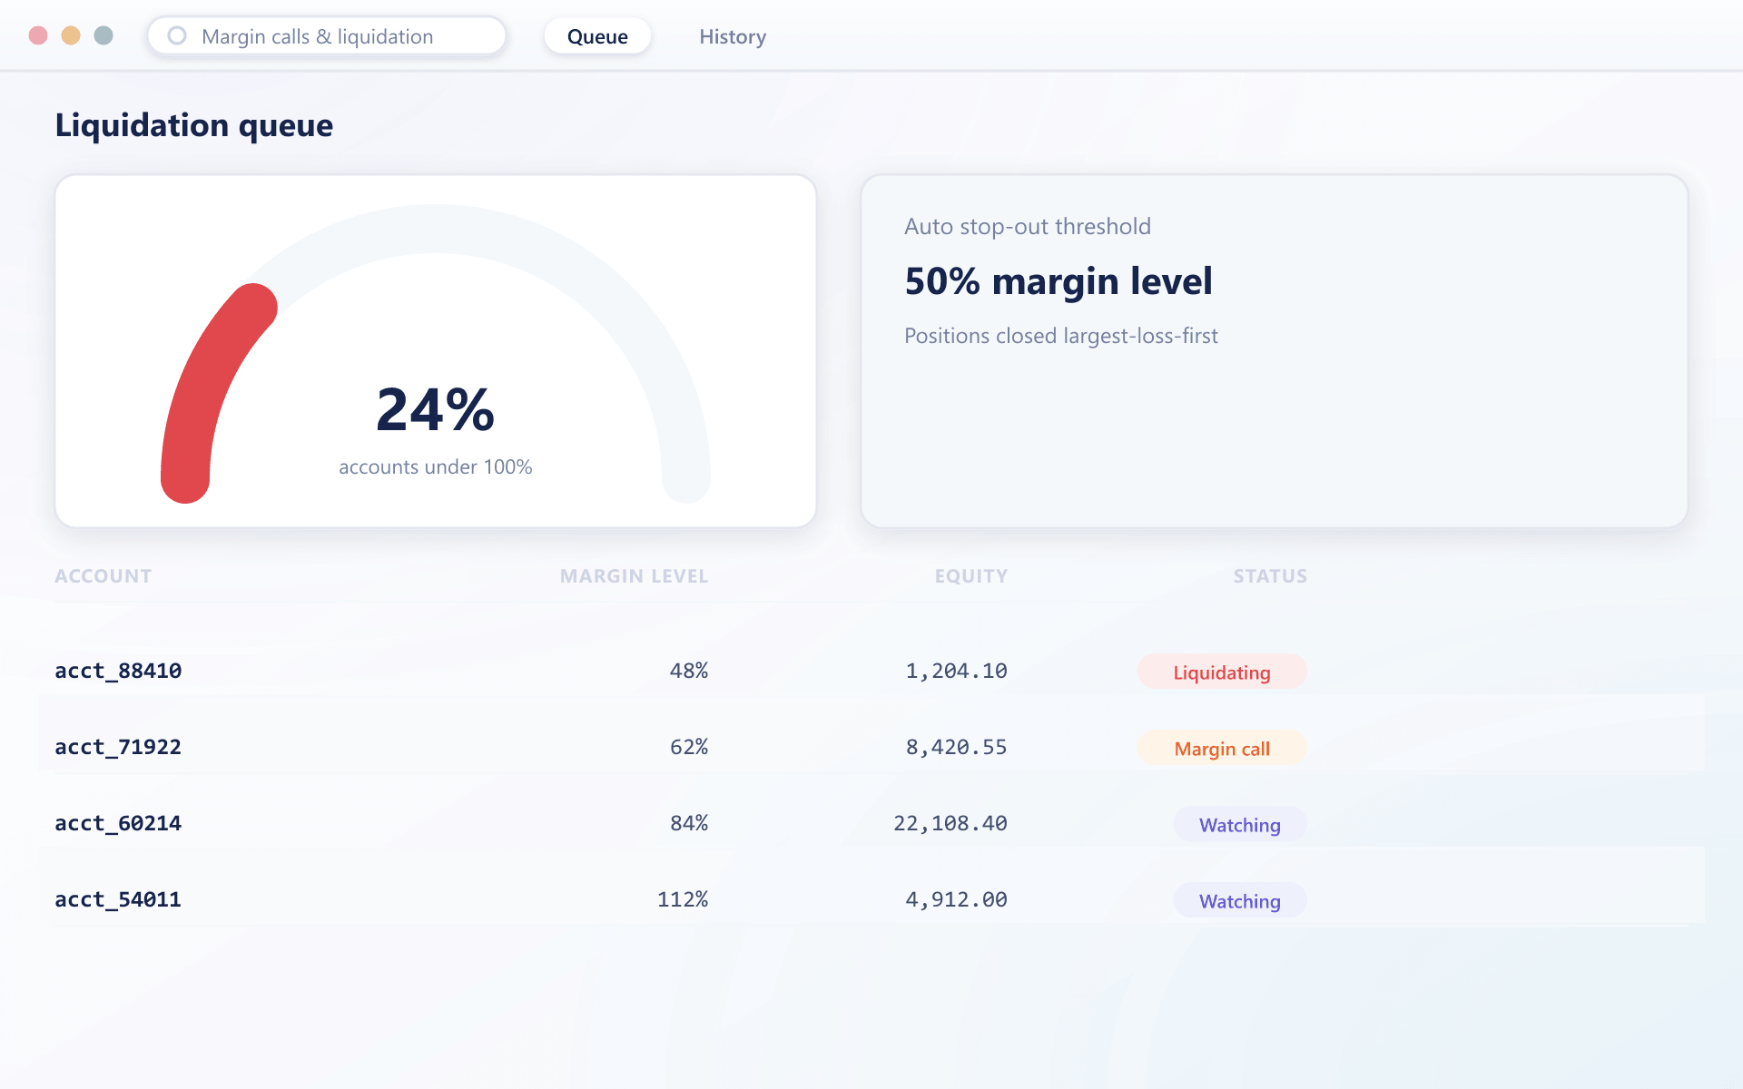Click the red window control dot

(38, 35)
